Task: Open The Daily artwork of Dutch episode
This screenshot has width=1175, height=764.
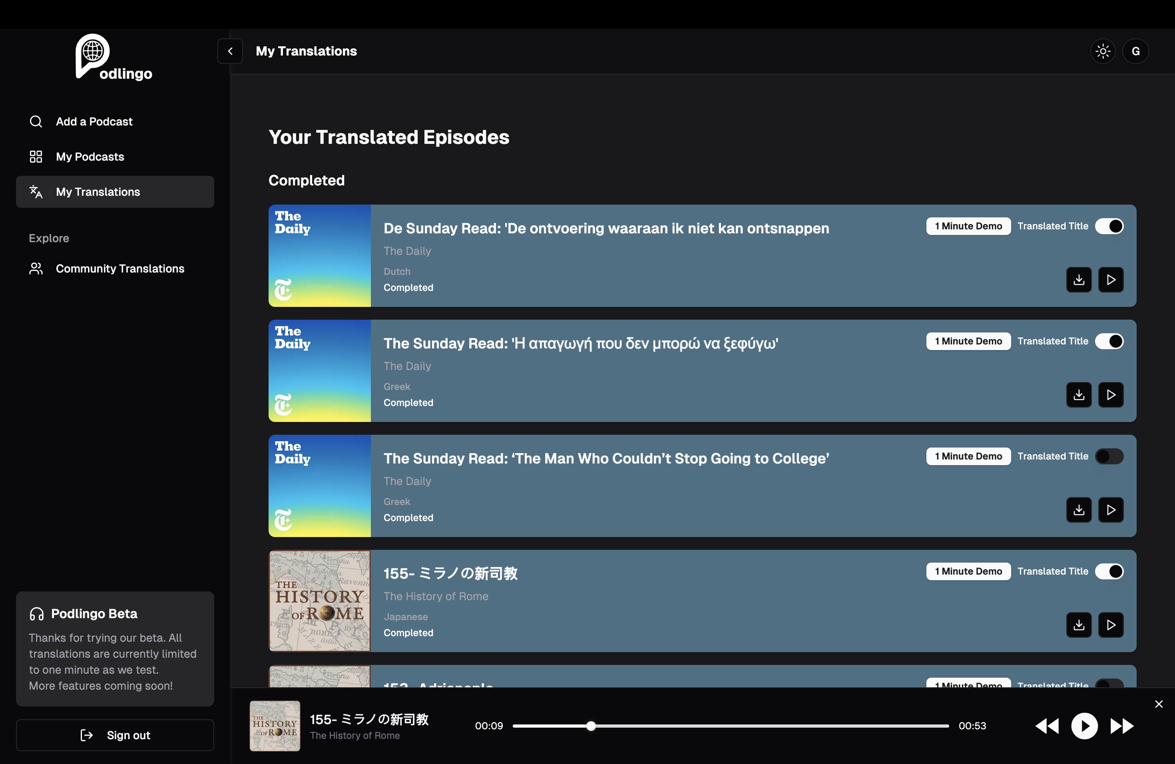Action: coord(319,256)
